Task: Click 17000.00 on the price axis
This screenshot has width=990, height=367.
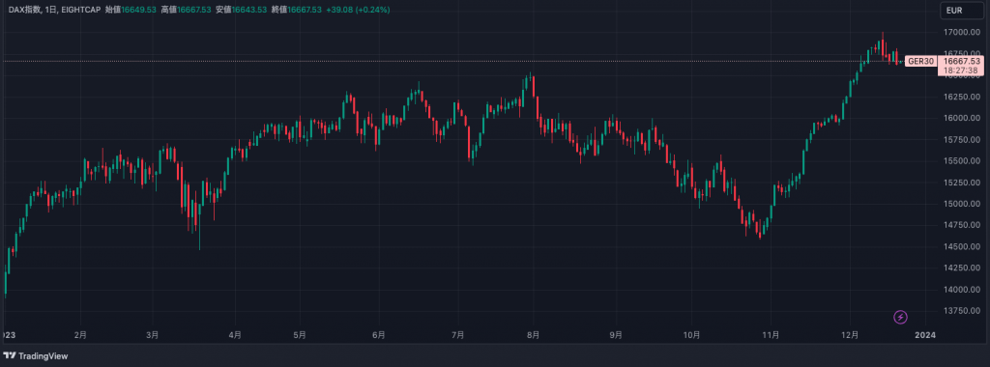Action: click(962, 32)
